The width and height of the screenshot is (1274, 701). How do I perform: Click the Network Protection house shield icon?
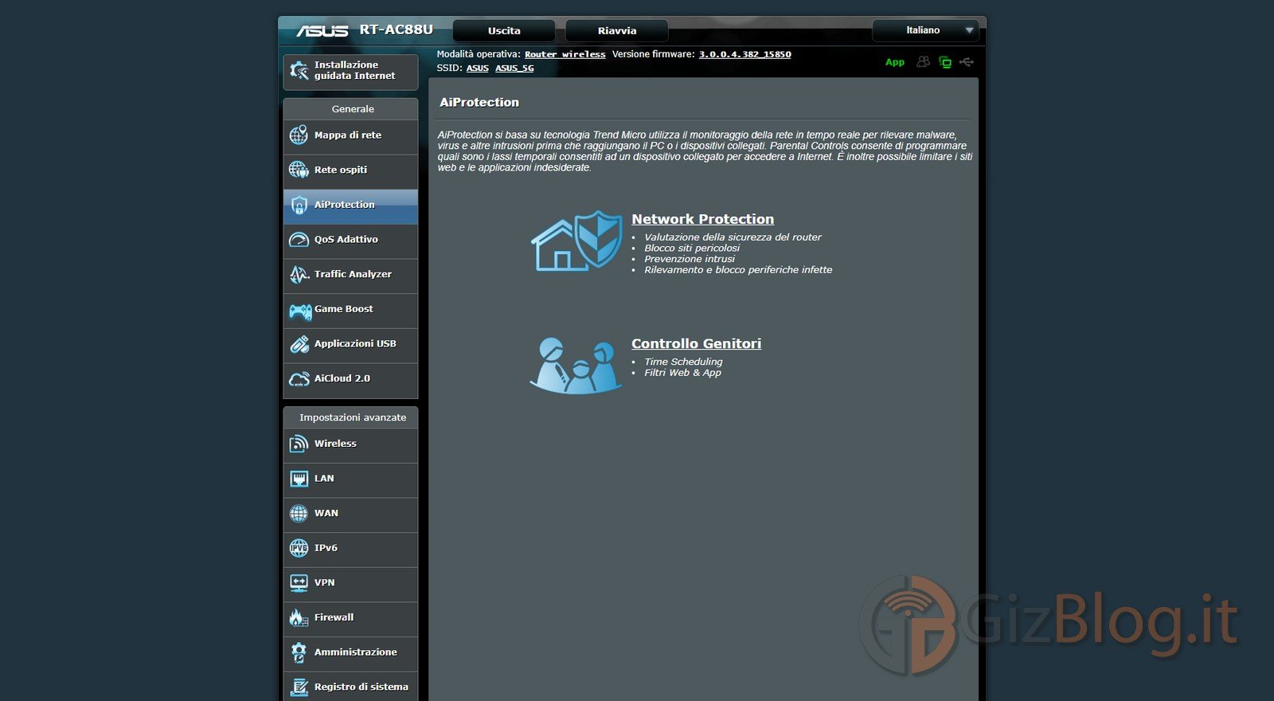pyautogui.click(x=576, y=241)
